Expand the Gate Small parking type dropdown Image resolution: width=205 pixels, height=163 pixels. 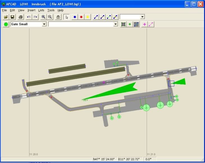click(x=44, y=24)
